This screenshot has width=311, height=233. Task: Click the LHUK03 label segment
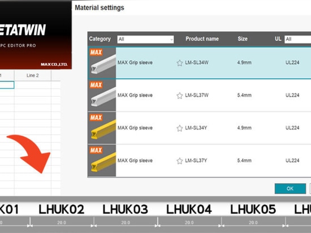tap(126, 209)
